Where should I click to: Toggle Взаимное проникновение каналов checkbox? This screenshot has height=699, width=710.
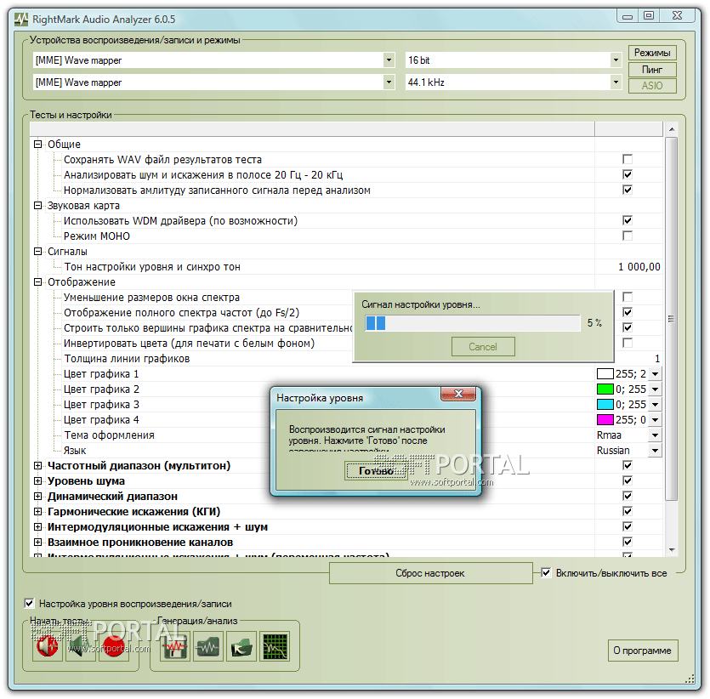click(x=628, y=542)
